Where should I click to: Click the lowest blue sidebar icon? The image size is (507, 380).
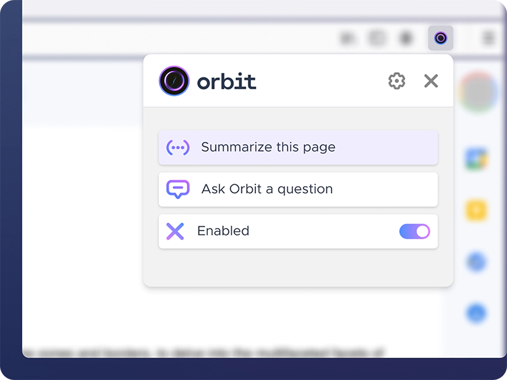coord(476,312)
